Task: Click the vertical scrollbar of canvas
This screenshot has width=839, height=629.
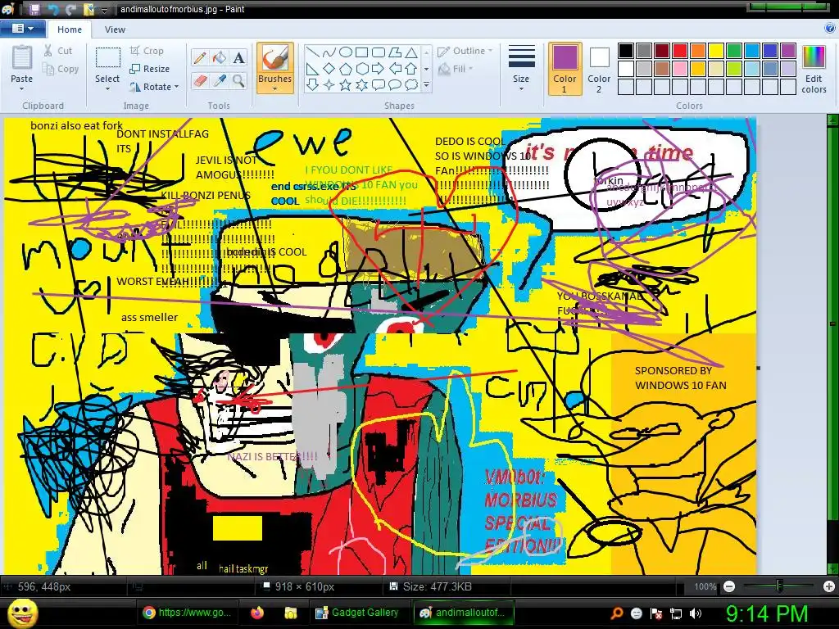Action: coord(832,323)
